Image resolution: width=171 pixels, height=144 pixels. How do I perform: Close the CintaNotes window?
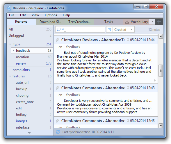[156, 7]
